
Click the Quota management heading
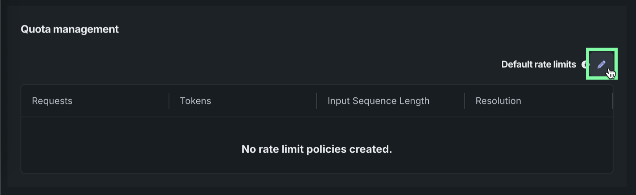(69, 29)
